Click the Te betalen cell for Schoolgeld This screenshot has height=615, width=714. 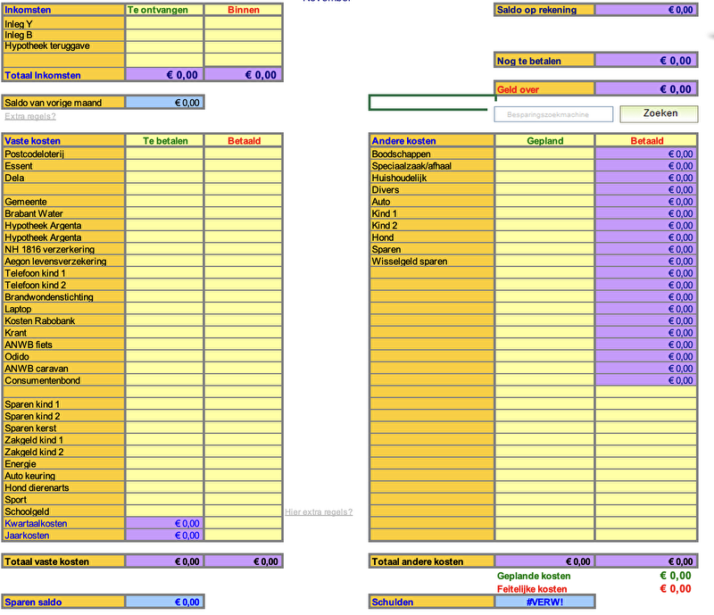(x=164, y=511)
